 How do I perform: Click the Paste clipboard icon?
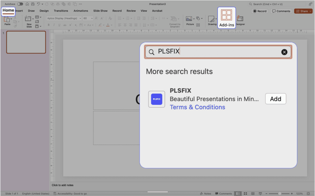click(7, 19)
